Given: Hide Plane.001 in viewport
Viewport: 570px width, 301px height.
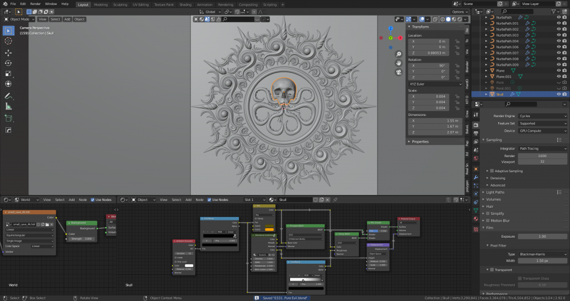Looking at the screenshot, I should click(x=559, y=77).
